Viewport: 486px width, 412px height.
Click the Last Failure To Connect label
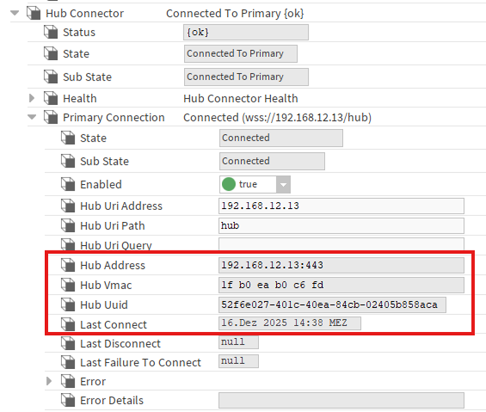(140, 362)
